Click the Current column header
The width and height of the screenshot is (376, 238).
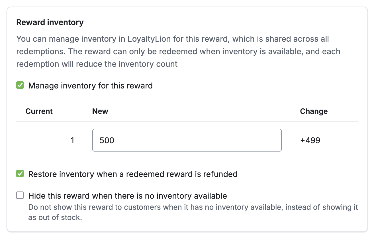point(39,111)
